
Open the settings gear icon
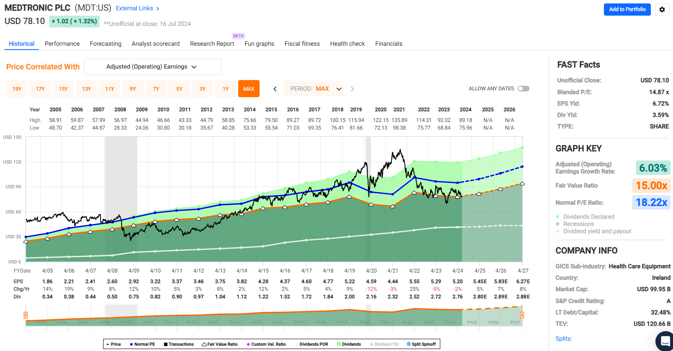[662, 10]
